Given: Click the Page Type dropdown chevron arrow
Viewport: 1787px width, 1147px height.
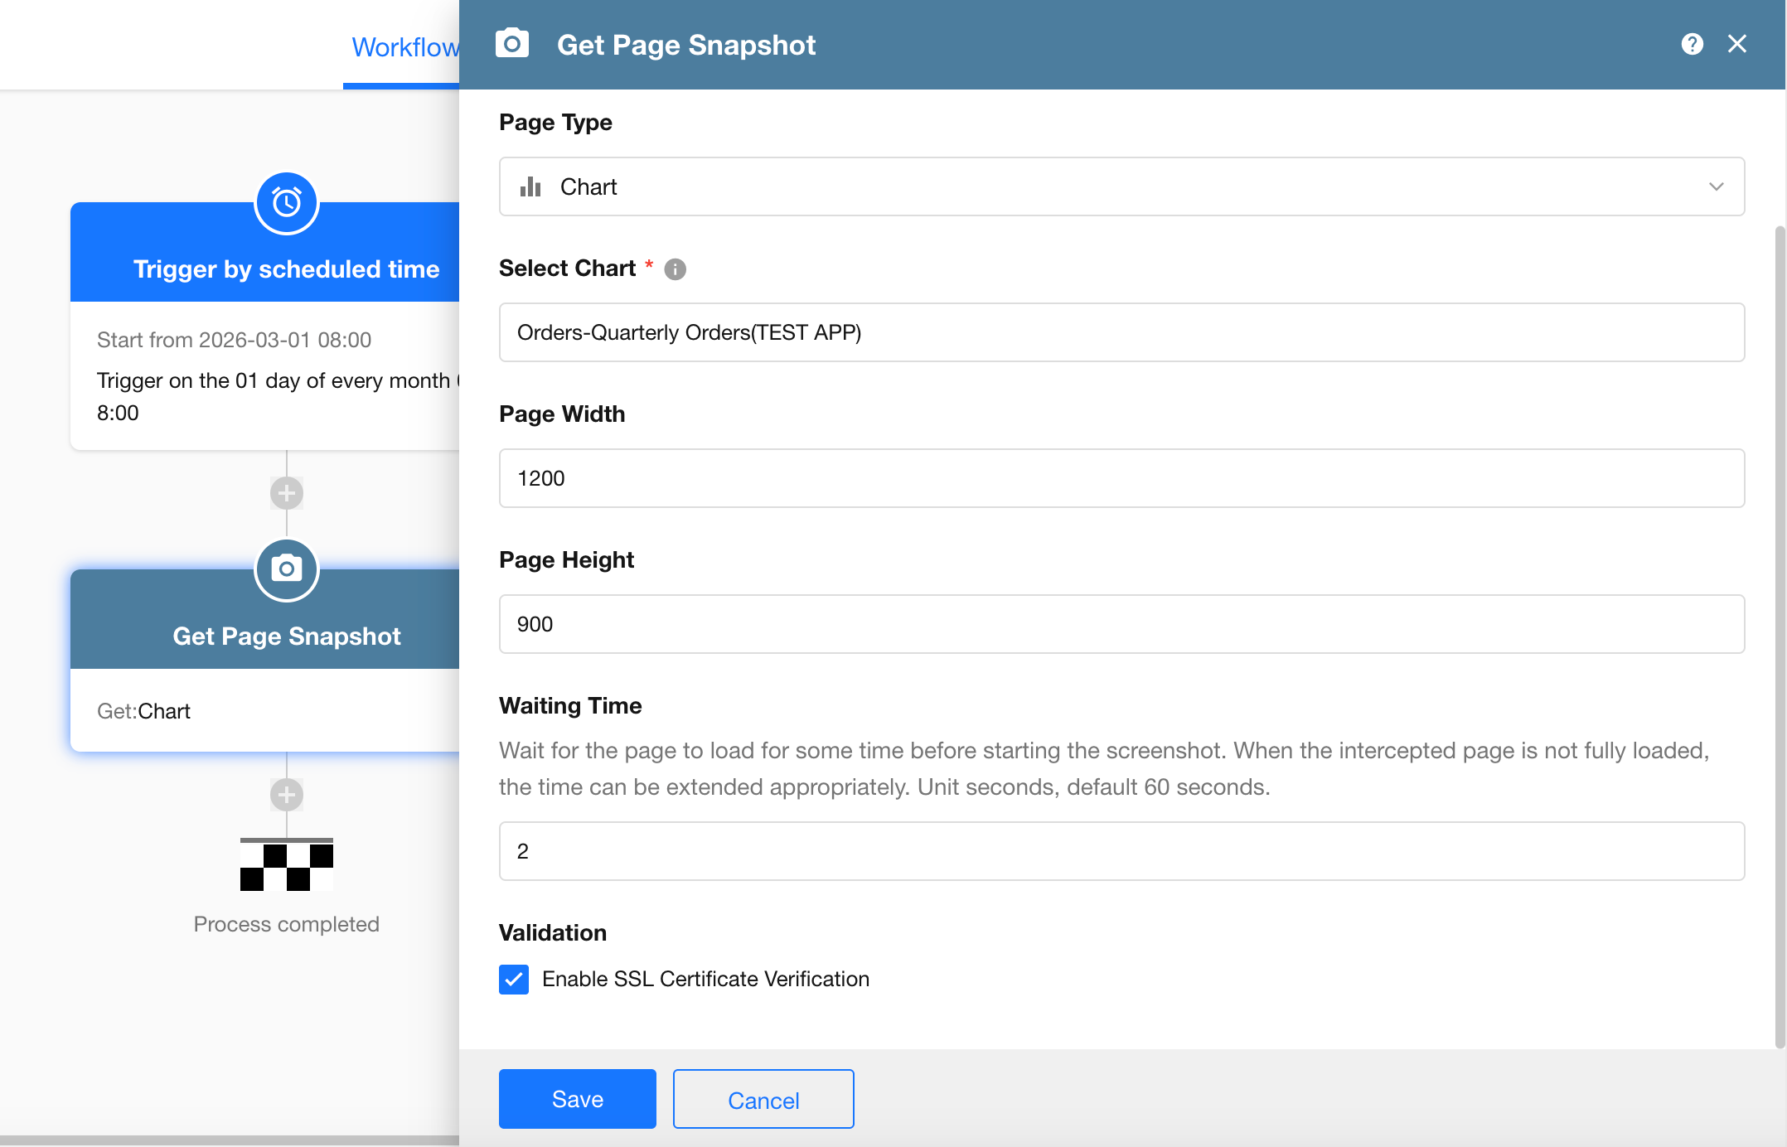Looking at the screenshot, I should coord(1716,187).
